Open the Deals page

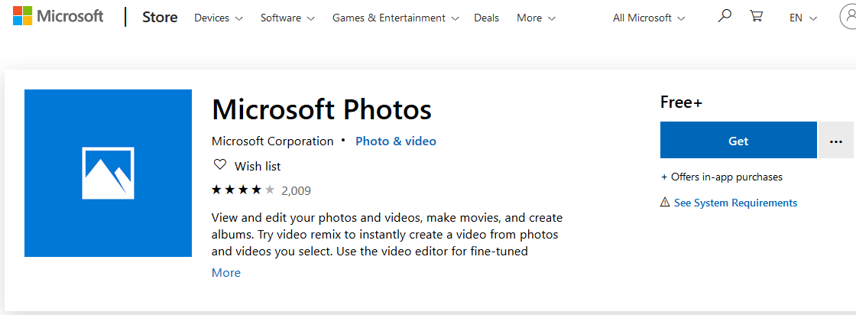[486, 18]
